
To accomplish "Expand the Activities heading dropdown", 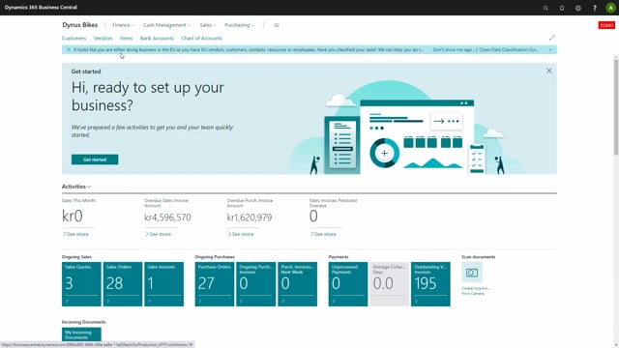I will click(x=76, y=187).
